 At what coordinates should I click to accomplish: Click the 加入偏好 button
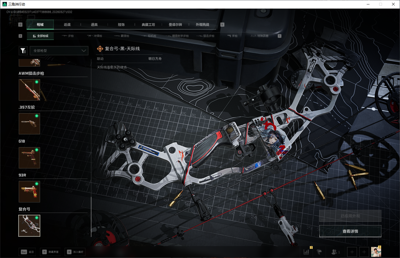(x=75, y=252)
